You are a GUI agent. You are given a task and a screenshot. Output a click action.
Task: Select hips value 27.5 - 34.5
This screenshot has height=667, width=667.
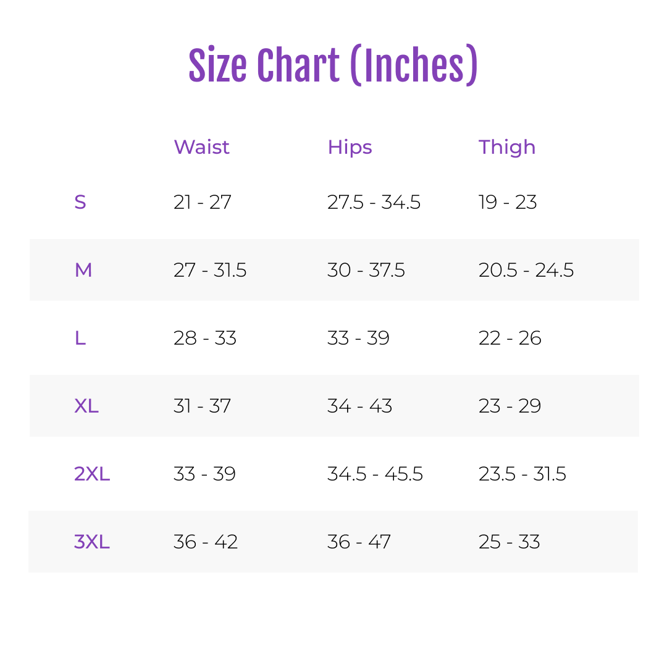click(x=374, y=202)
